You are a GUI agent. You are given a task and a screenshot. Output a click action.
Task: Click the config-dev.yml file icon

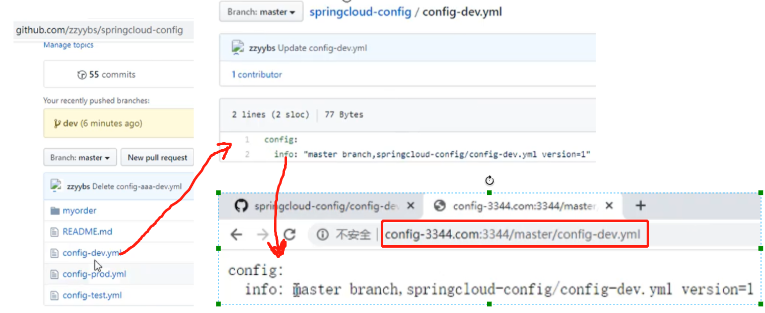(x=54, y=253)
